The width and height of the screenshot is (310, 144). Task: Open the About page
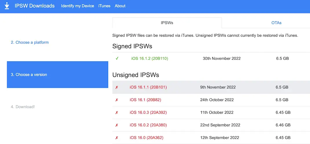(120, 6)
